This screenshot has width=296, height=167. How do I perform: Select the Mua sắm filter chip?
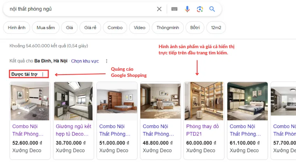point(46,28)
